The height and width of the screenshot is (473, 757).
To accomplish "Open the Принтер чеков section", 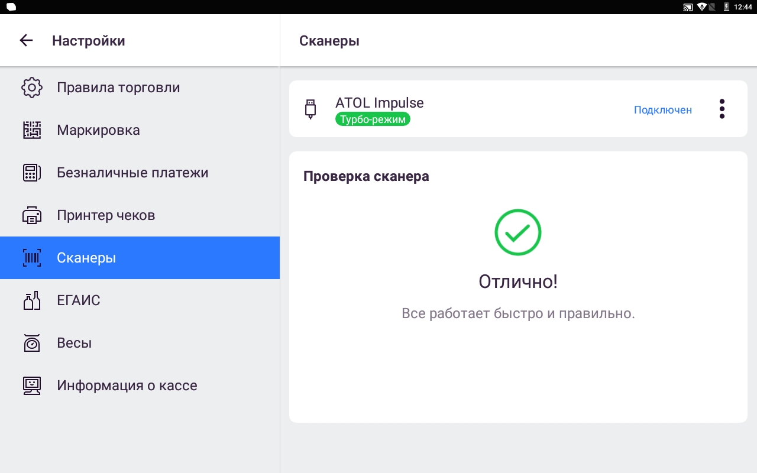I will [x=106, y=215].
